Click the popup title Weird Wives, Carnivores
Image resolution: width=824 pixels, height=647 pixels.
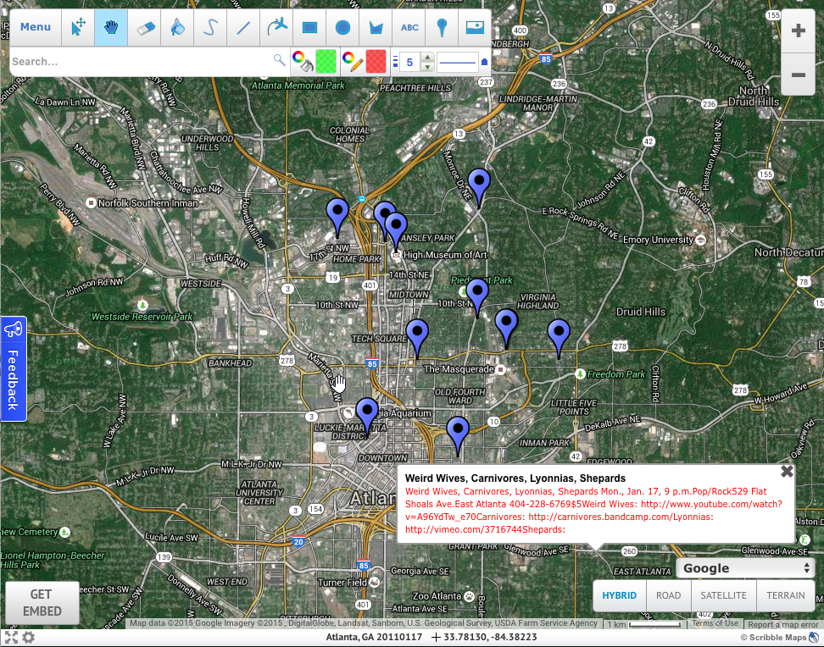point(515,478)
